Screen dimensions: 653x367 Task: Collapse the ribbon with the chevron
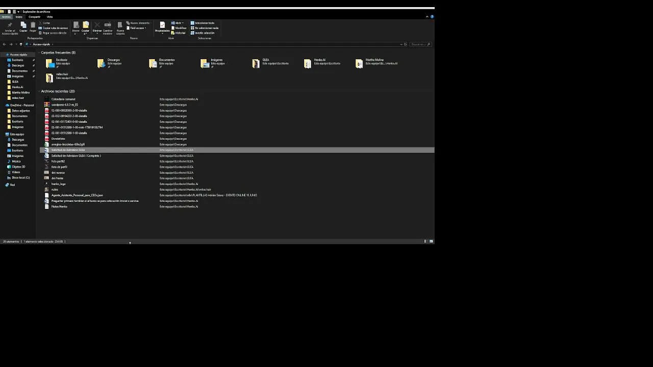click(x=427, y=17)
